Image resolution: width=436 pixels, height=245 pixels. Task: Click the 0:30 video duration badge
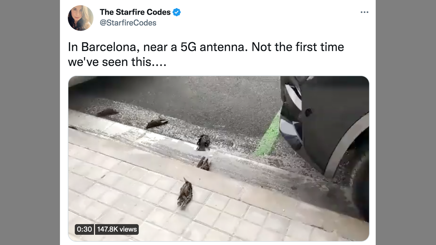[x=84, y=229]
